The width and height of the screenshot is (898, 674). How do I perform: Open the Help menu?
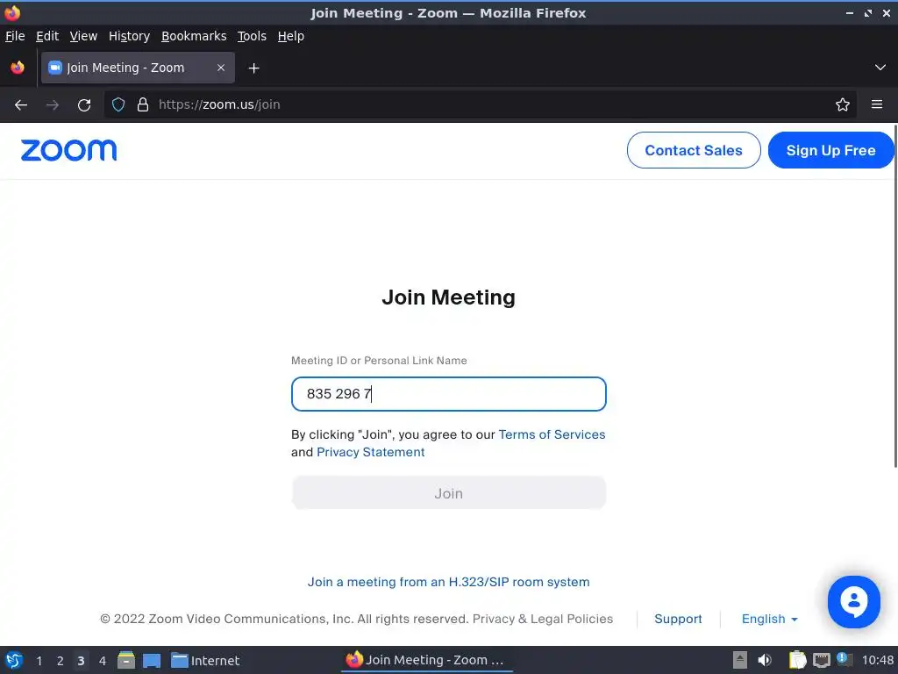pyautogui.click(x=291, y=36)
